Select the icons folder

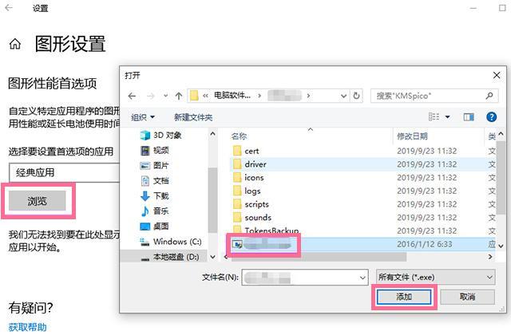(361, 178)
